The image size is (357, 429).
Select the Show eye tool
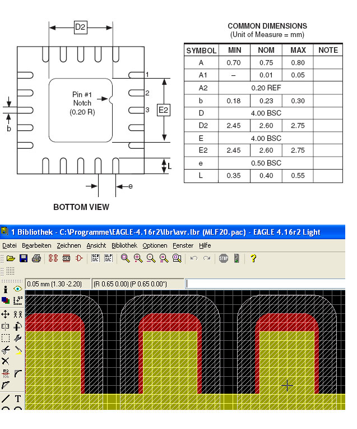pos(18,289)
